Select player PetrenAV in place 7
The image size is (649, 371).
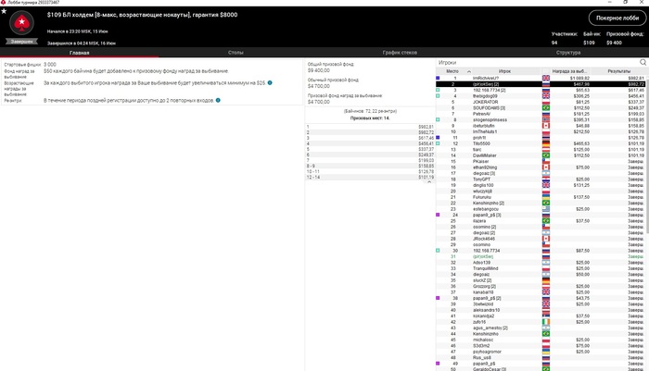(541, 114)
